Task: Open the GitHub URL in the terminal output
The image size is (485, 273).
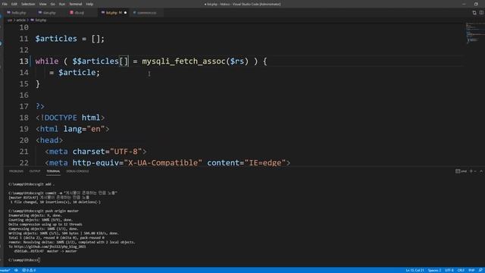Action: (50, 246)
